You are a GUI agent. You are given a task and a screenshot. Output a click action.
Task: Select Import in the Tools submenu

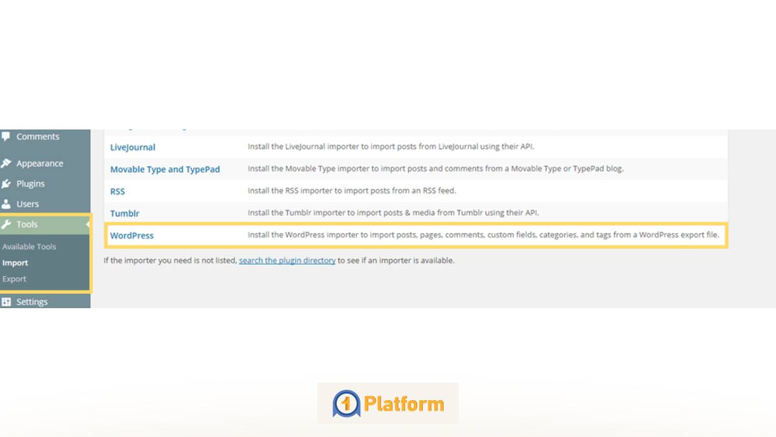click(x=15, y=263)
